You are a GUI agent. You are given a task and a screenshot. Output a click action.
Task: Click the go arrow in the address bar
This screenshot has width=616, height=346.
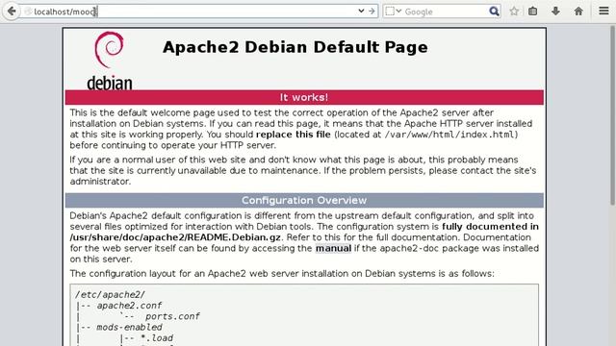(372, 11)
